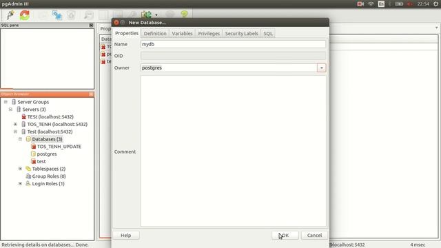Click inside the Comment text area

pos(233,151)
